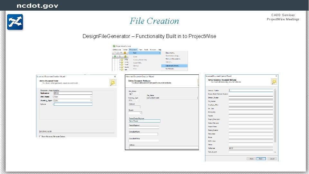This screenshot has width=309, height=174.
Task: Click the Contract_Number input field
Action: click(x=251, y=90)
